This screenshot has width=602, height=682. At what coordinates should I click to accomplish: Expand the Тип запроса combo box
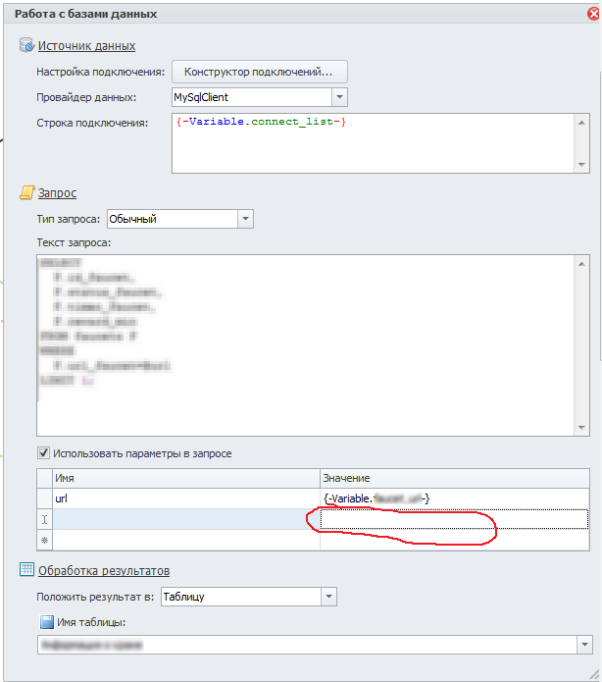pyautogui.click(x=245, y=219)
